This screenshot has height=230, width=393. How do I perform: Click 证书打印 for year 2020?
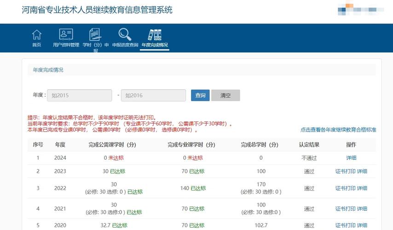pyautogui.click(x=346, y=225)
